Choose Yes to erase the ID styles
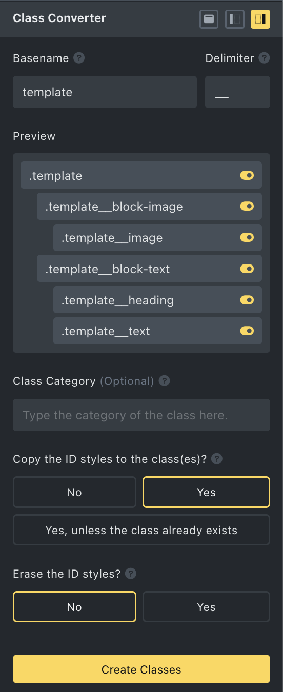The image size is (283, 692). click(206, 607)
